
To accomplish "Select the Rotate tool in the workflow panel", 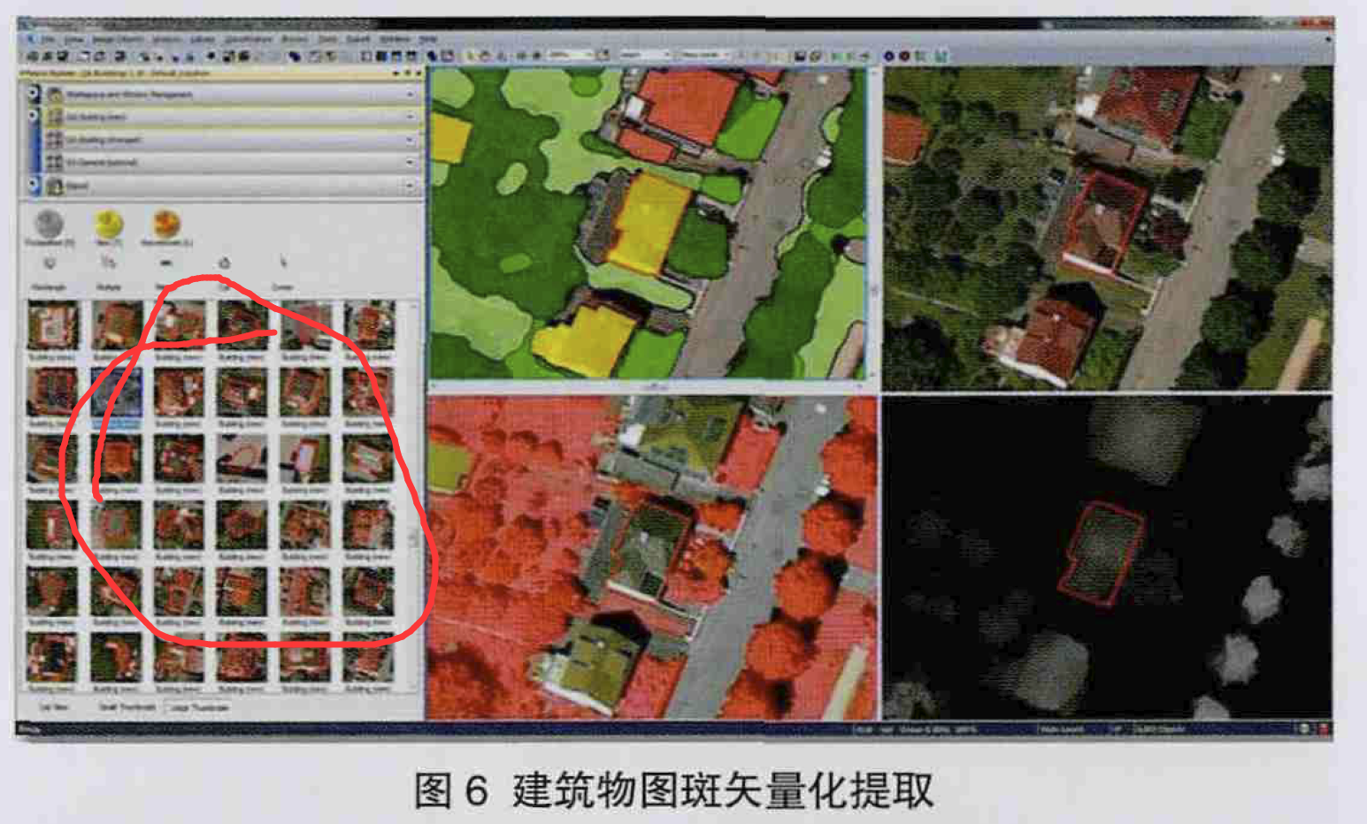I will [x=107, y=263].
